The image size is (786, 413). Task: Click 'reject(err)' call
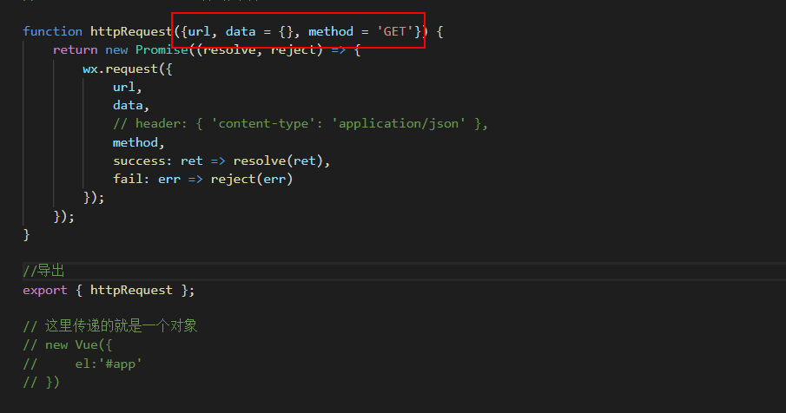coord(252,180)
